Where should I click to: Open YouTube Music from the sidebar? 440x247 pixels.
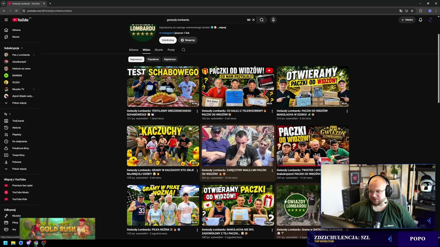20,192
